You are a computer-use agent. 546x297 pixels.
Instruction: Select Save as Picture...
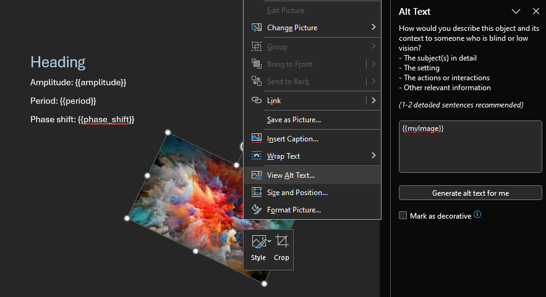(x=312, y=120)
